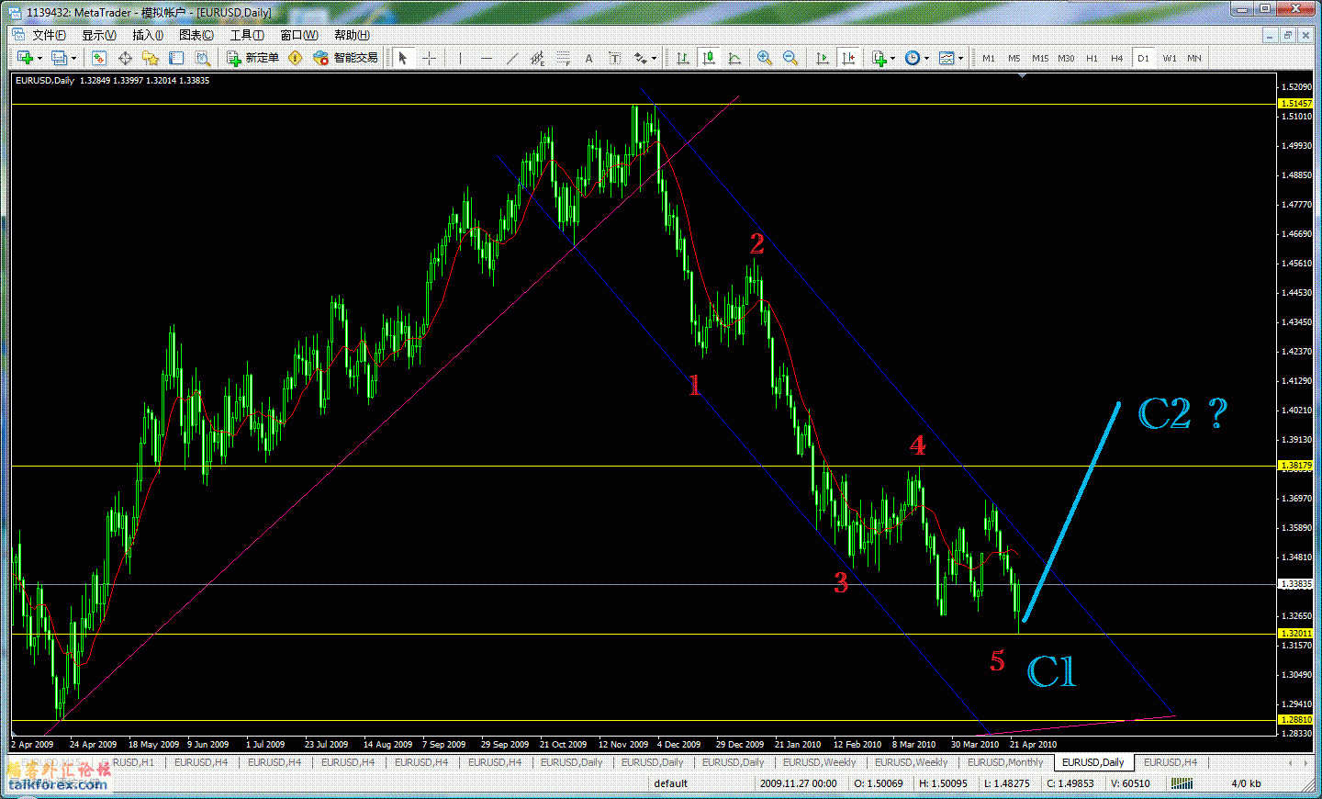
Task: Toggle the standard cursor mode
Action: 402,58
